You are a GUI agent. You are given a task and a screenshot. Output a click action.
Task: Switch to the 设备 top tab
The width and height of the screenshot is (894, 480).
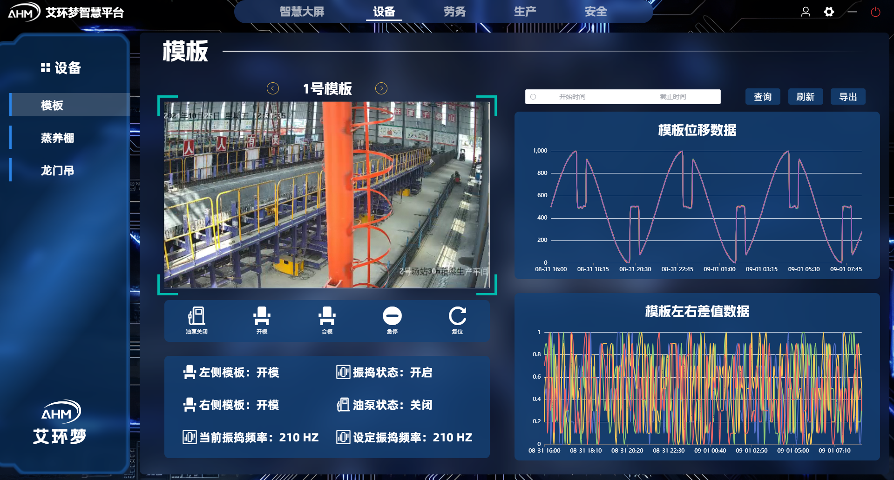[384, 12]
